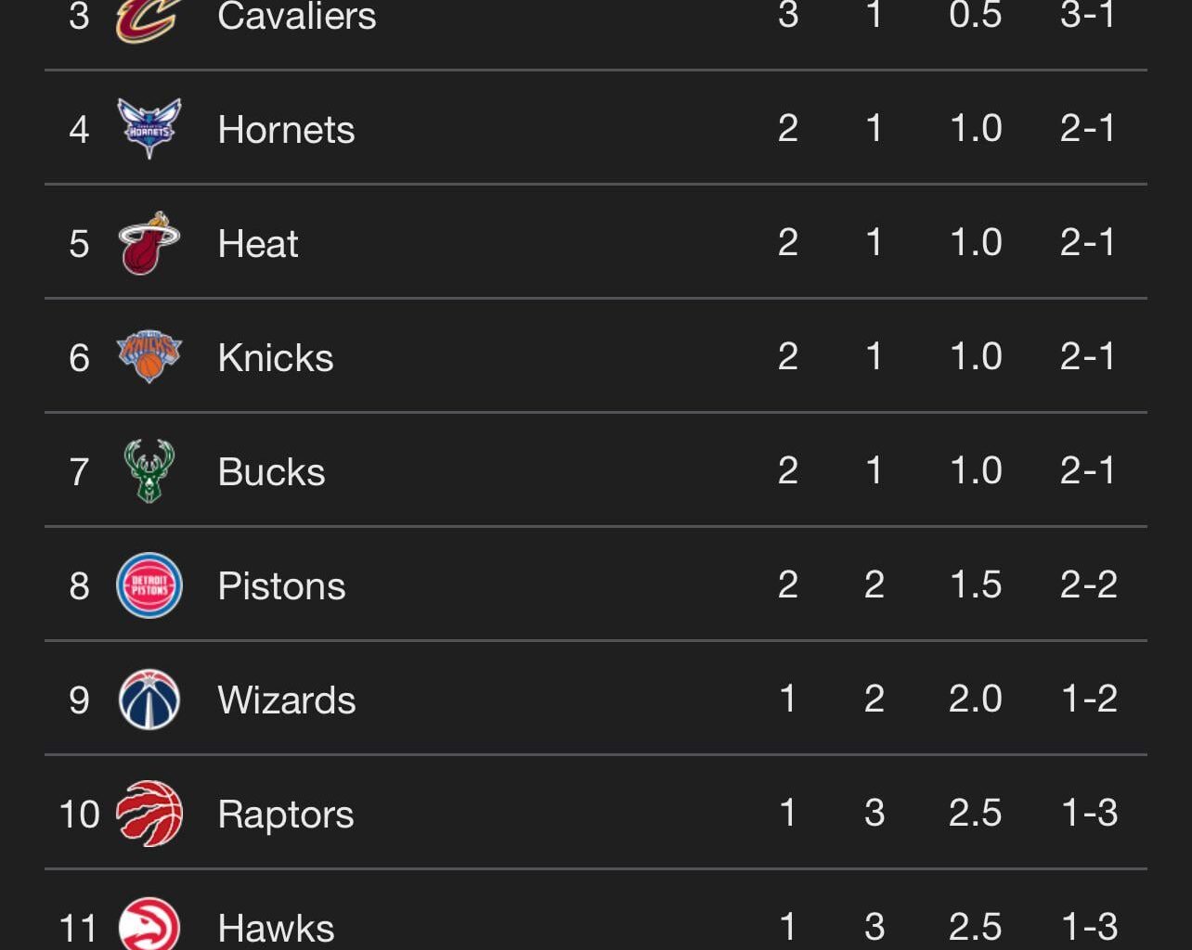Tap the Pistons round logo
Image resolution: width=1192 pixels, height=950 pixels.
(x=149, y=585)
